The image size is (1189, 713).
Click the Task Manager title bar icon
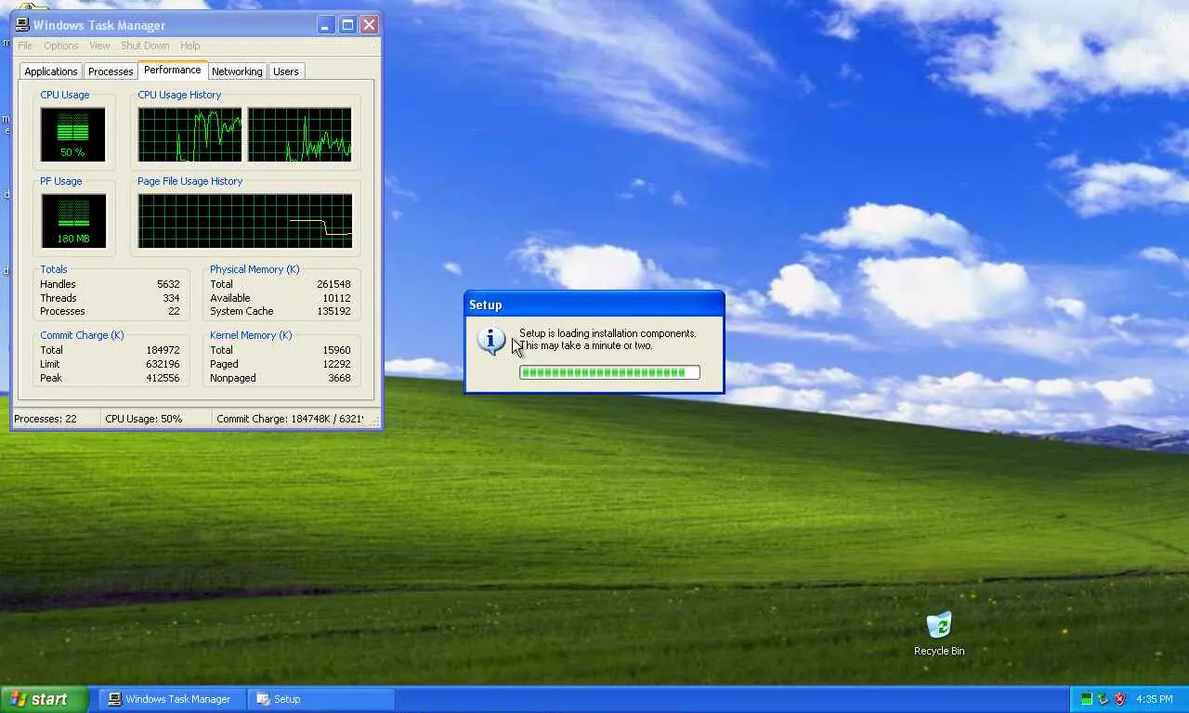[x=22, y=25]
